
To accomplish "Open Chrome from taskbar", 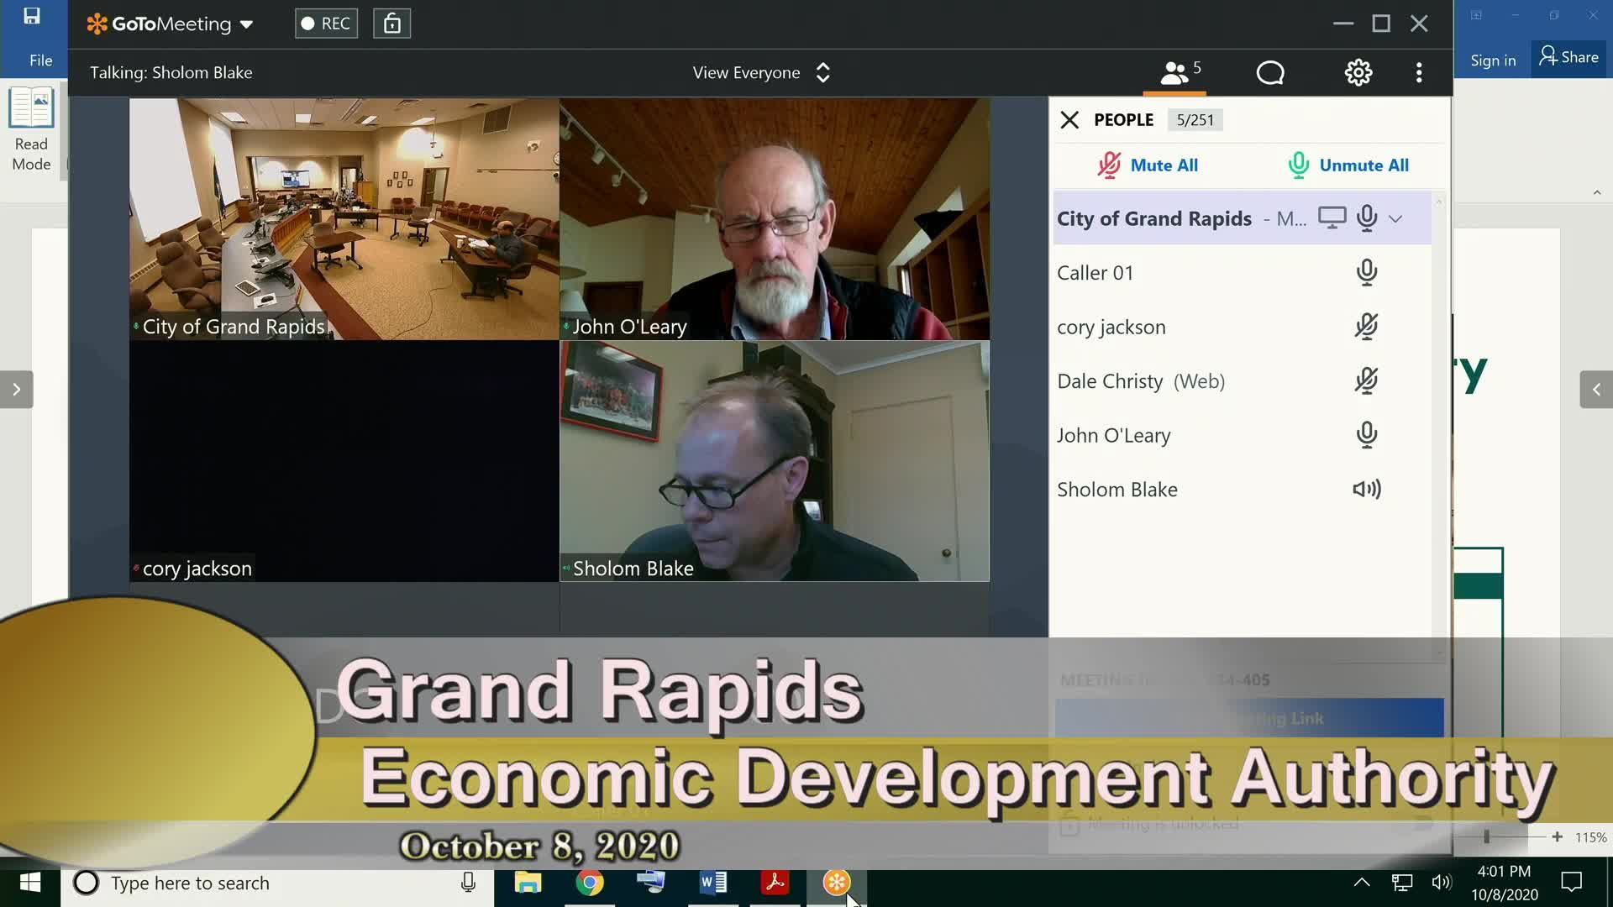I will [590, 883].
